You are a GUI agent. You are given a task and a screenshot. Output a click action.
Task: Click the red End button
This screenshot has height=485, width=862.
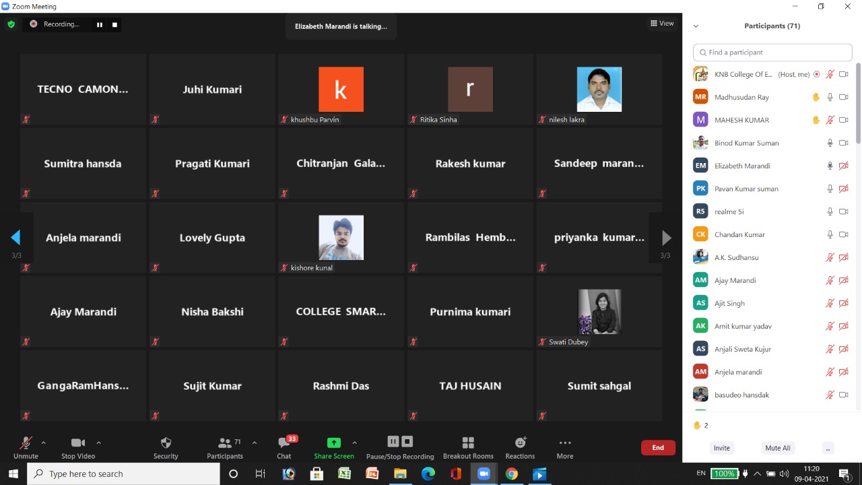pyautogui.click(x=658, y=447)
